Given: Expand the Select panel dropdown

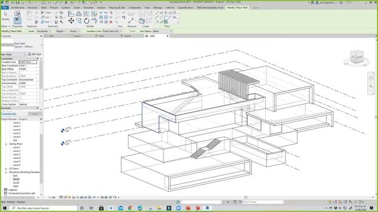Looking at the screenshot, I should pos(5,26).
